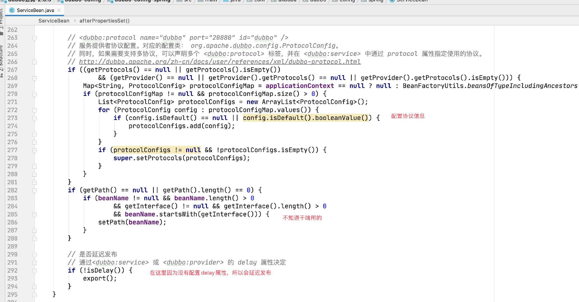The width and height of the screenshot is (579, 302).
Task: Collapse the isDefault if block, line 273
Action: (34, 118)
